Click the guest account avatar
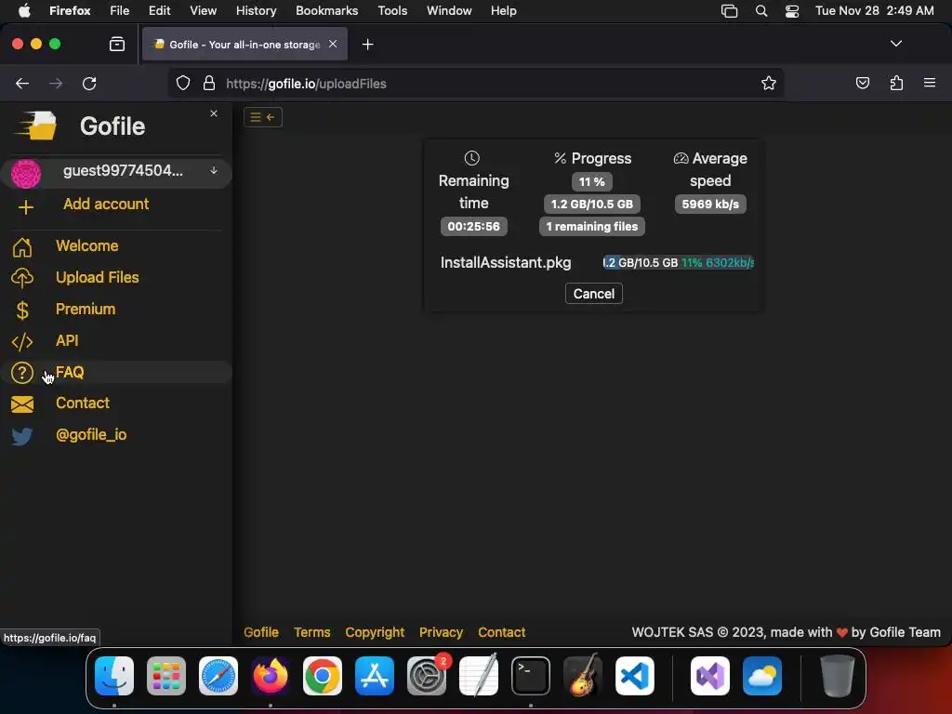Image resolution: width=952 pixels, height=714 pixels. pyautogui.click(x=26, y=173)
